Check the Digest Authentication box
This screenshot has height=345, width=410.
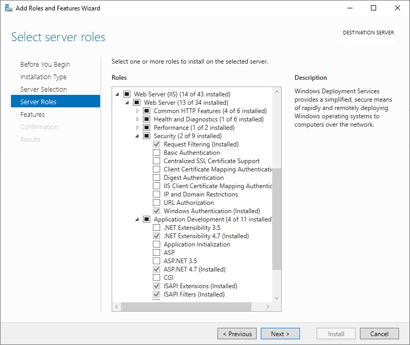pyautogui.click(x=156, y=178)
